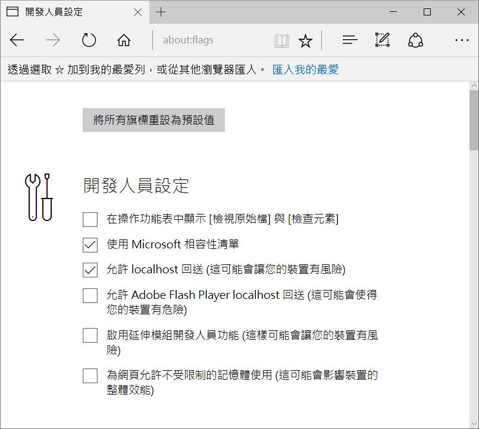Open the More actions ellipsis menu
This screenshot has width=479, height=429.
462,40
